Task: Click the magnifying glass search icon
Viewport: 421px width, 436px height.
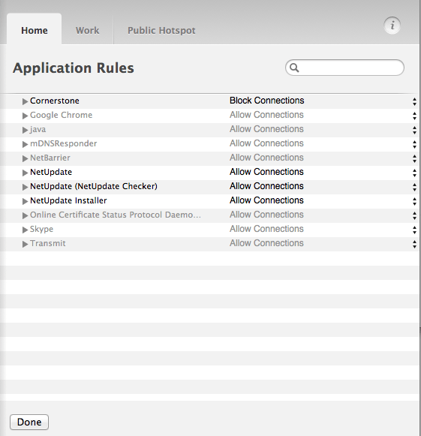Action: (294, 68)
